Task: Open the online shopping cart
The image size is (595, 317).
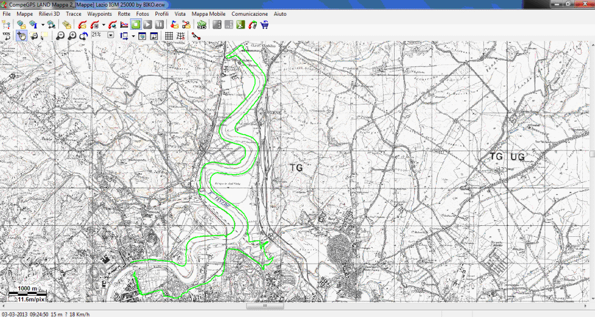Action: point(265,25)
